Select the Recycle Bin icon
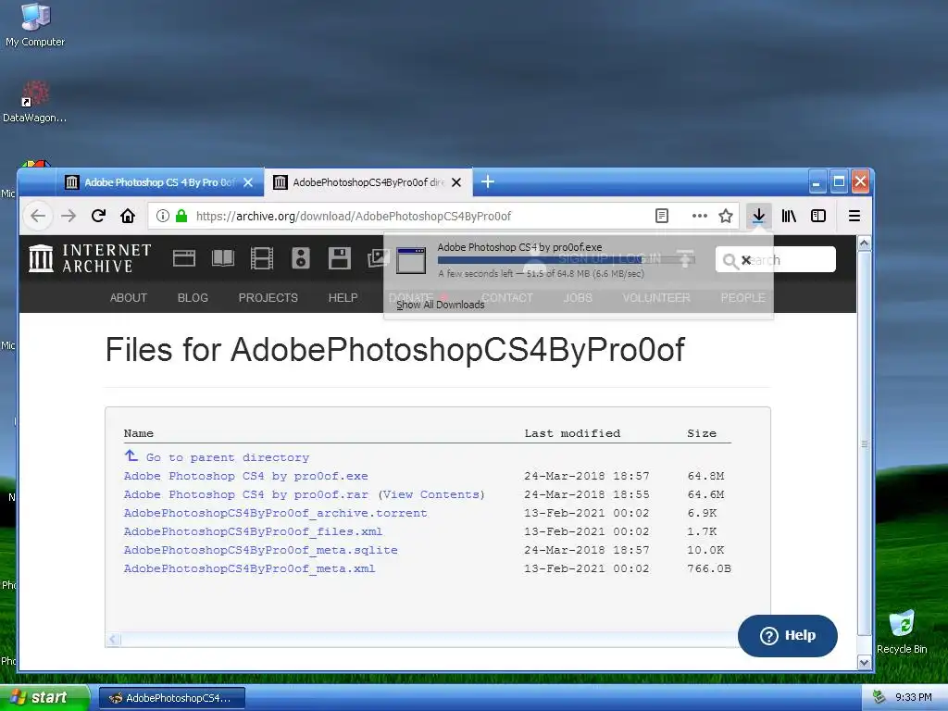This screenshot has width=948, height=711. 902,631
